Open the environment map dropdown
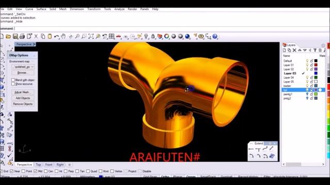Viewport: 330px width, 185px height. (23, 67)
